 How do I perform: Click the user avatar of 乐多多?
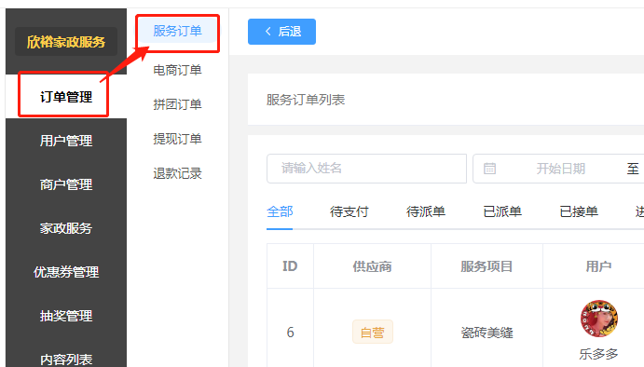599,319
